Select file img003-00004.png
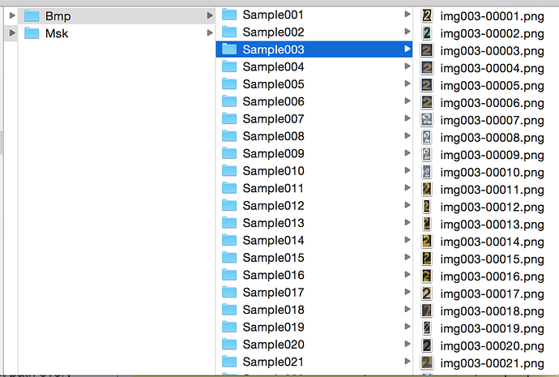559x377 pixels. [492, 68]
